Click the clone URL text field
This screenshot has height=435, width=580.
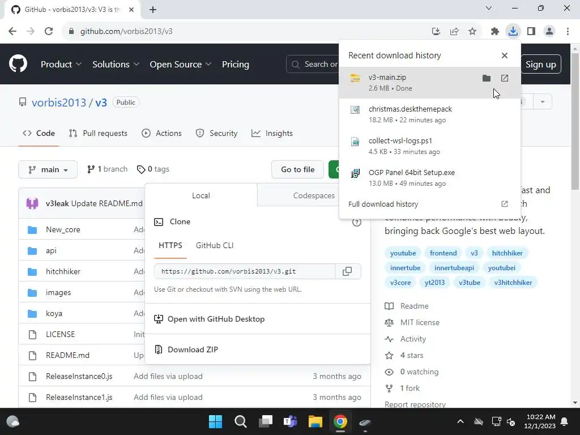[245, 271]
